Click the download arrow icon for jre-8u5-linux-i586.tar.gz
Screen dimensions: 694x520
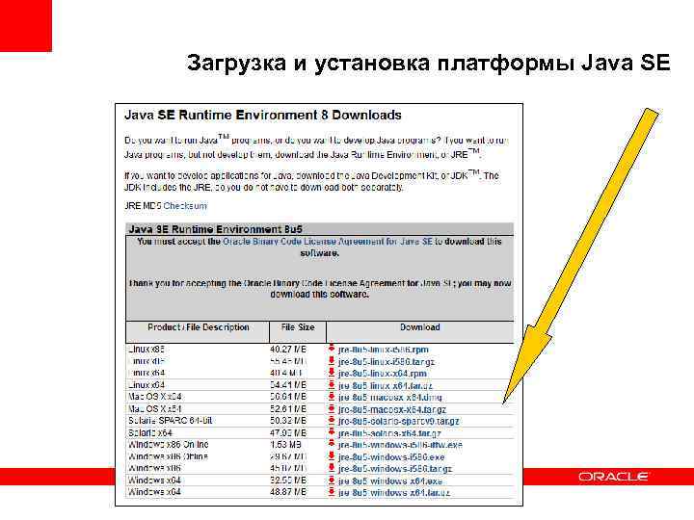[x=331, y=361]
